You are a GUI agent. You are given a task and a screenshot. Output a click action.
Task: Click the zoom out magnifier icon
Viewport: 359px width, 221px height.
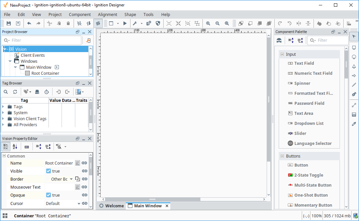point(217,23)
